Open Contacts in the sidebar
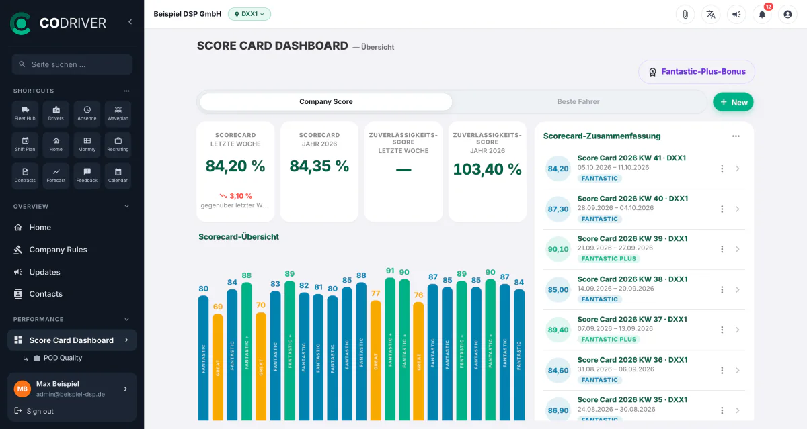 pos(72,294)
